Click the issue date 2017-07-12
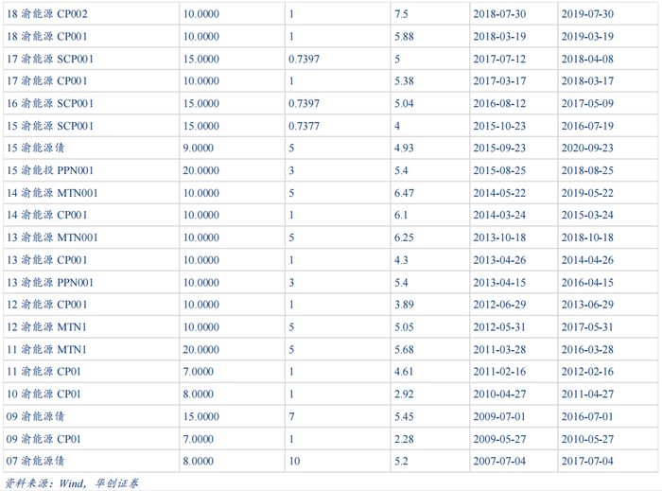Screen dimensions: 662x491 point(499,59)
